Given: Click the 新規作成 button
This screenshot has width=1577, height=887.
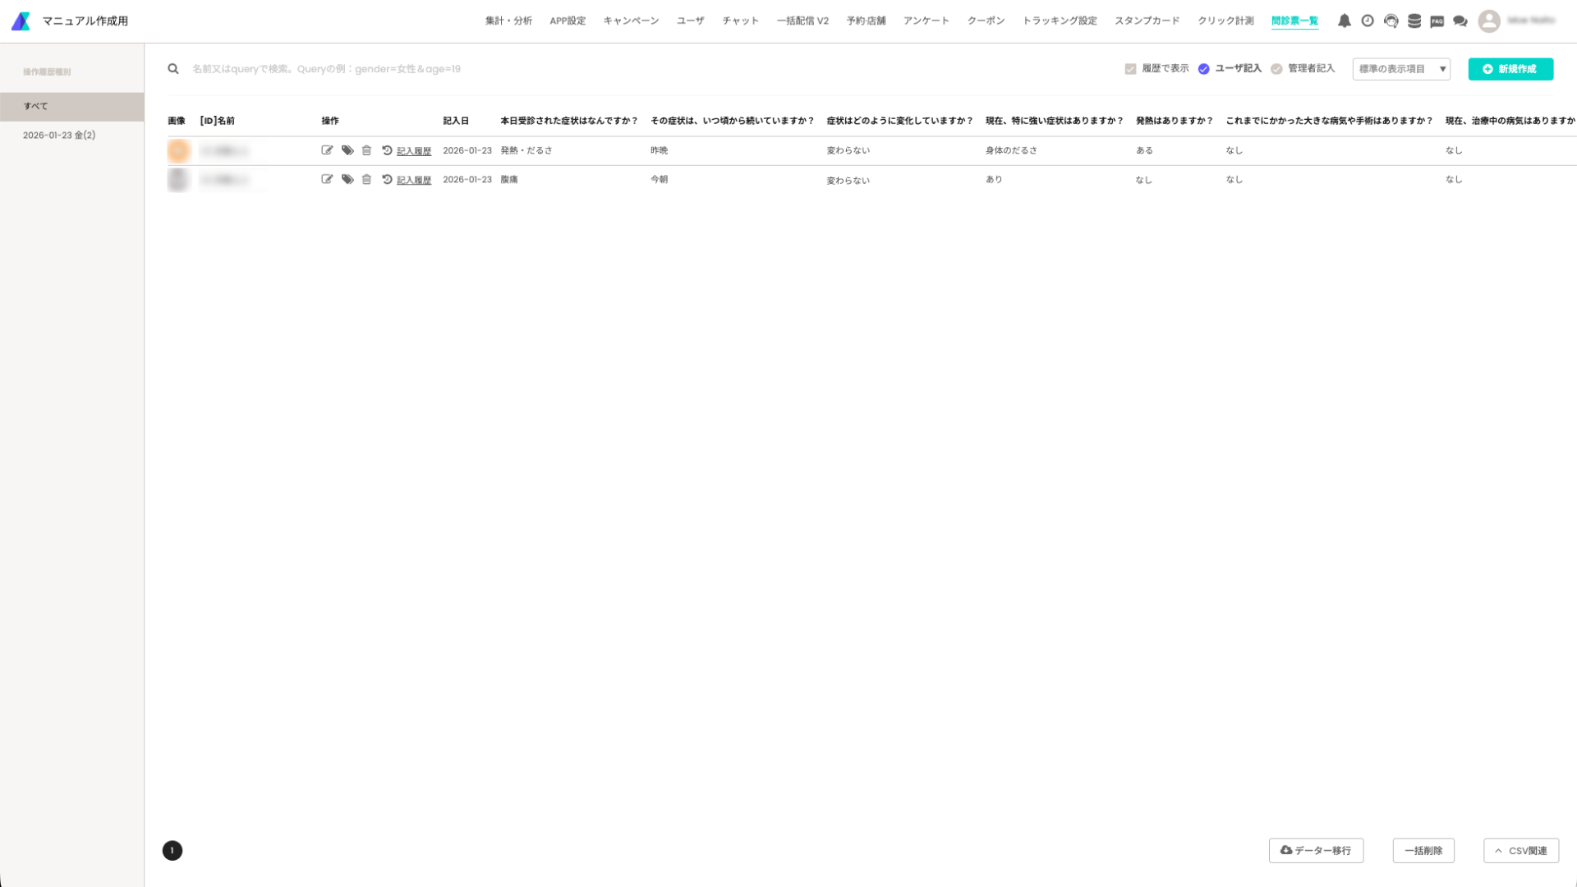Looking at the screenshot, I should [1510, 69].
